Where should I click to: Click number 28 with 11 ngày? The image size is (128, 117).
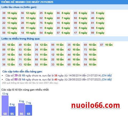(22, 23)
